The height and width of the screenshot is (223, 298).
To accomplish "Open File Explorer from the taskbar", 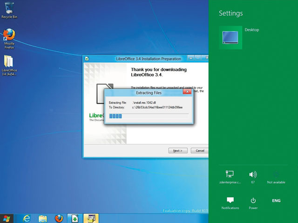I will [x=42, y=218].
